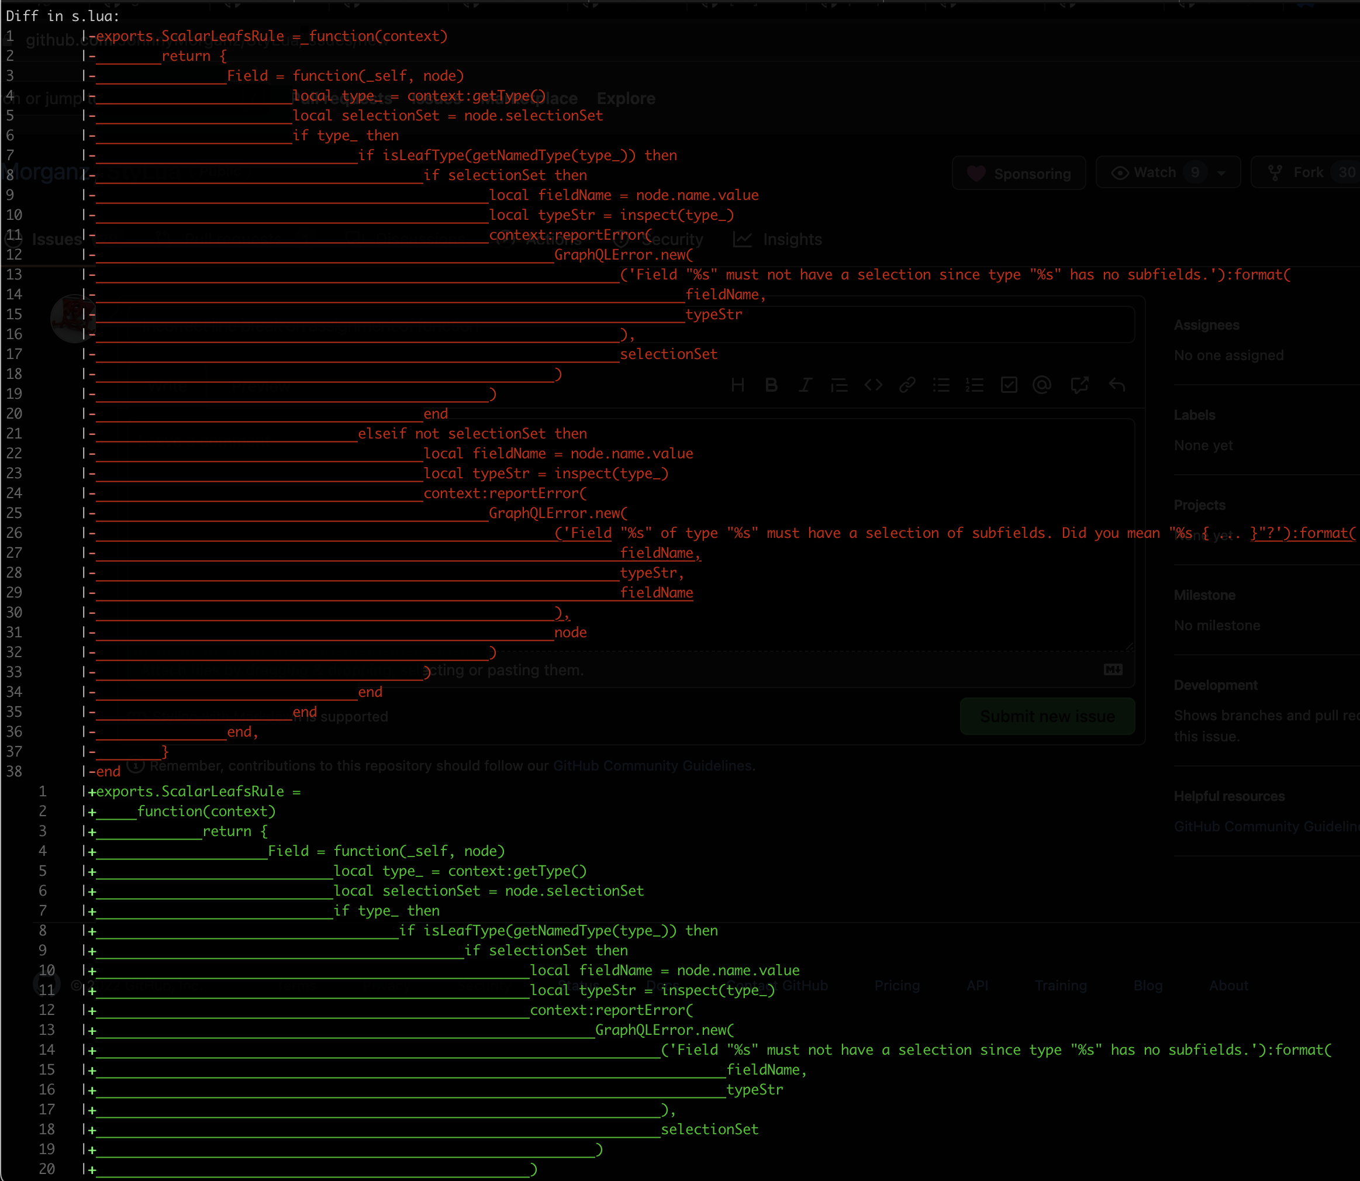Add a bulleted list to the comment

click(x=941, y=385)
